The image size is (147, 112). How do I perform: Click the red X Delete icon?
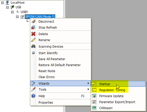(33, 34)
